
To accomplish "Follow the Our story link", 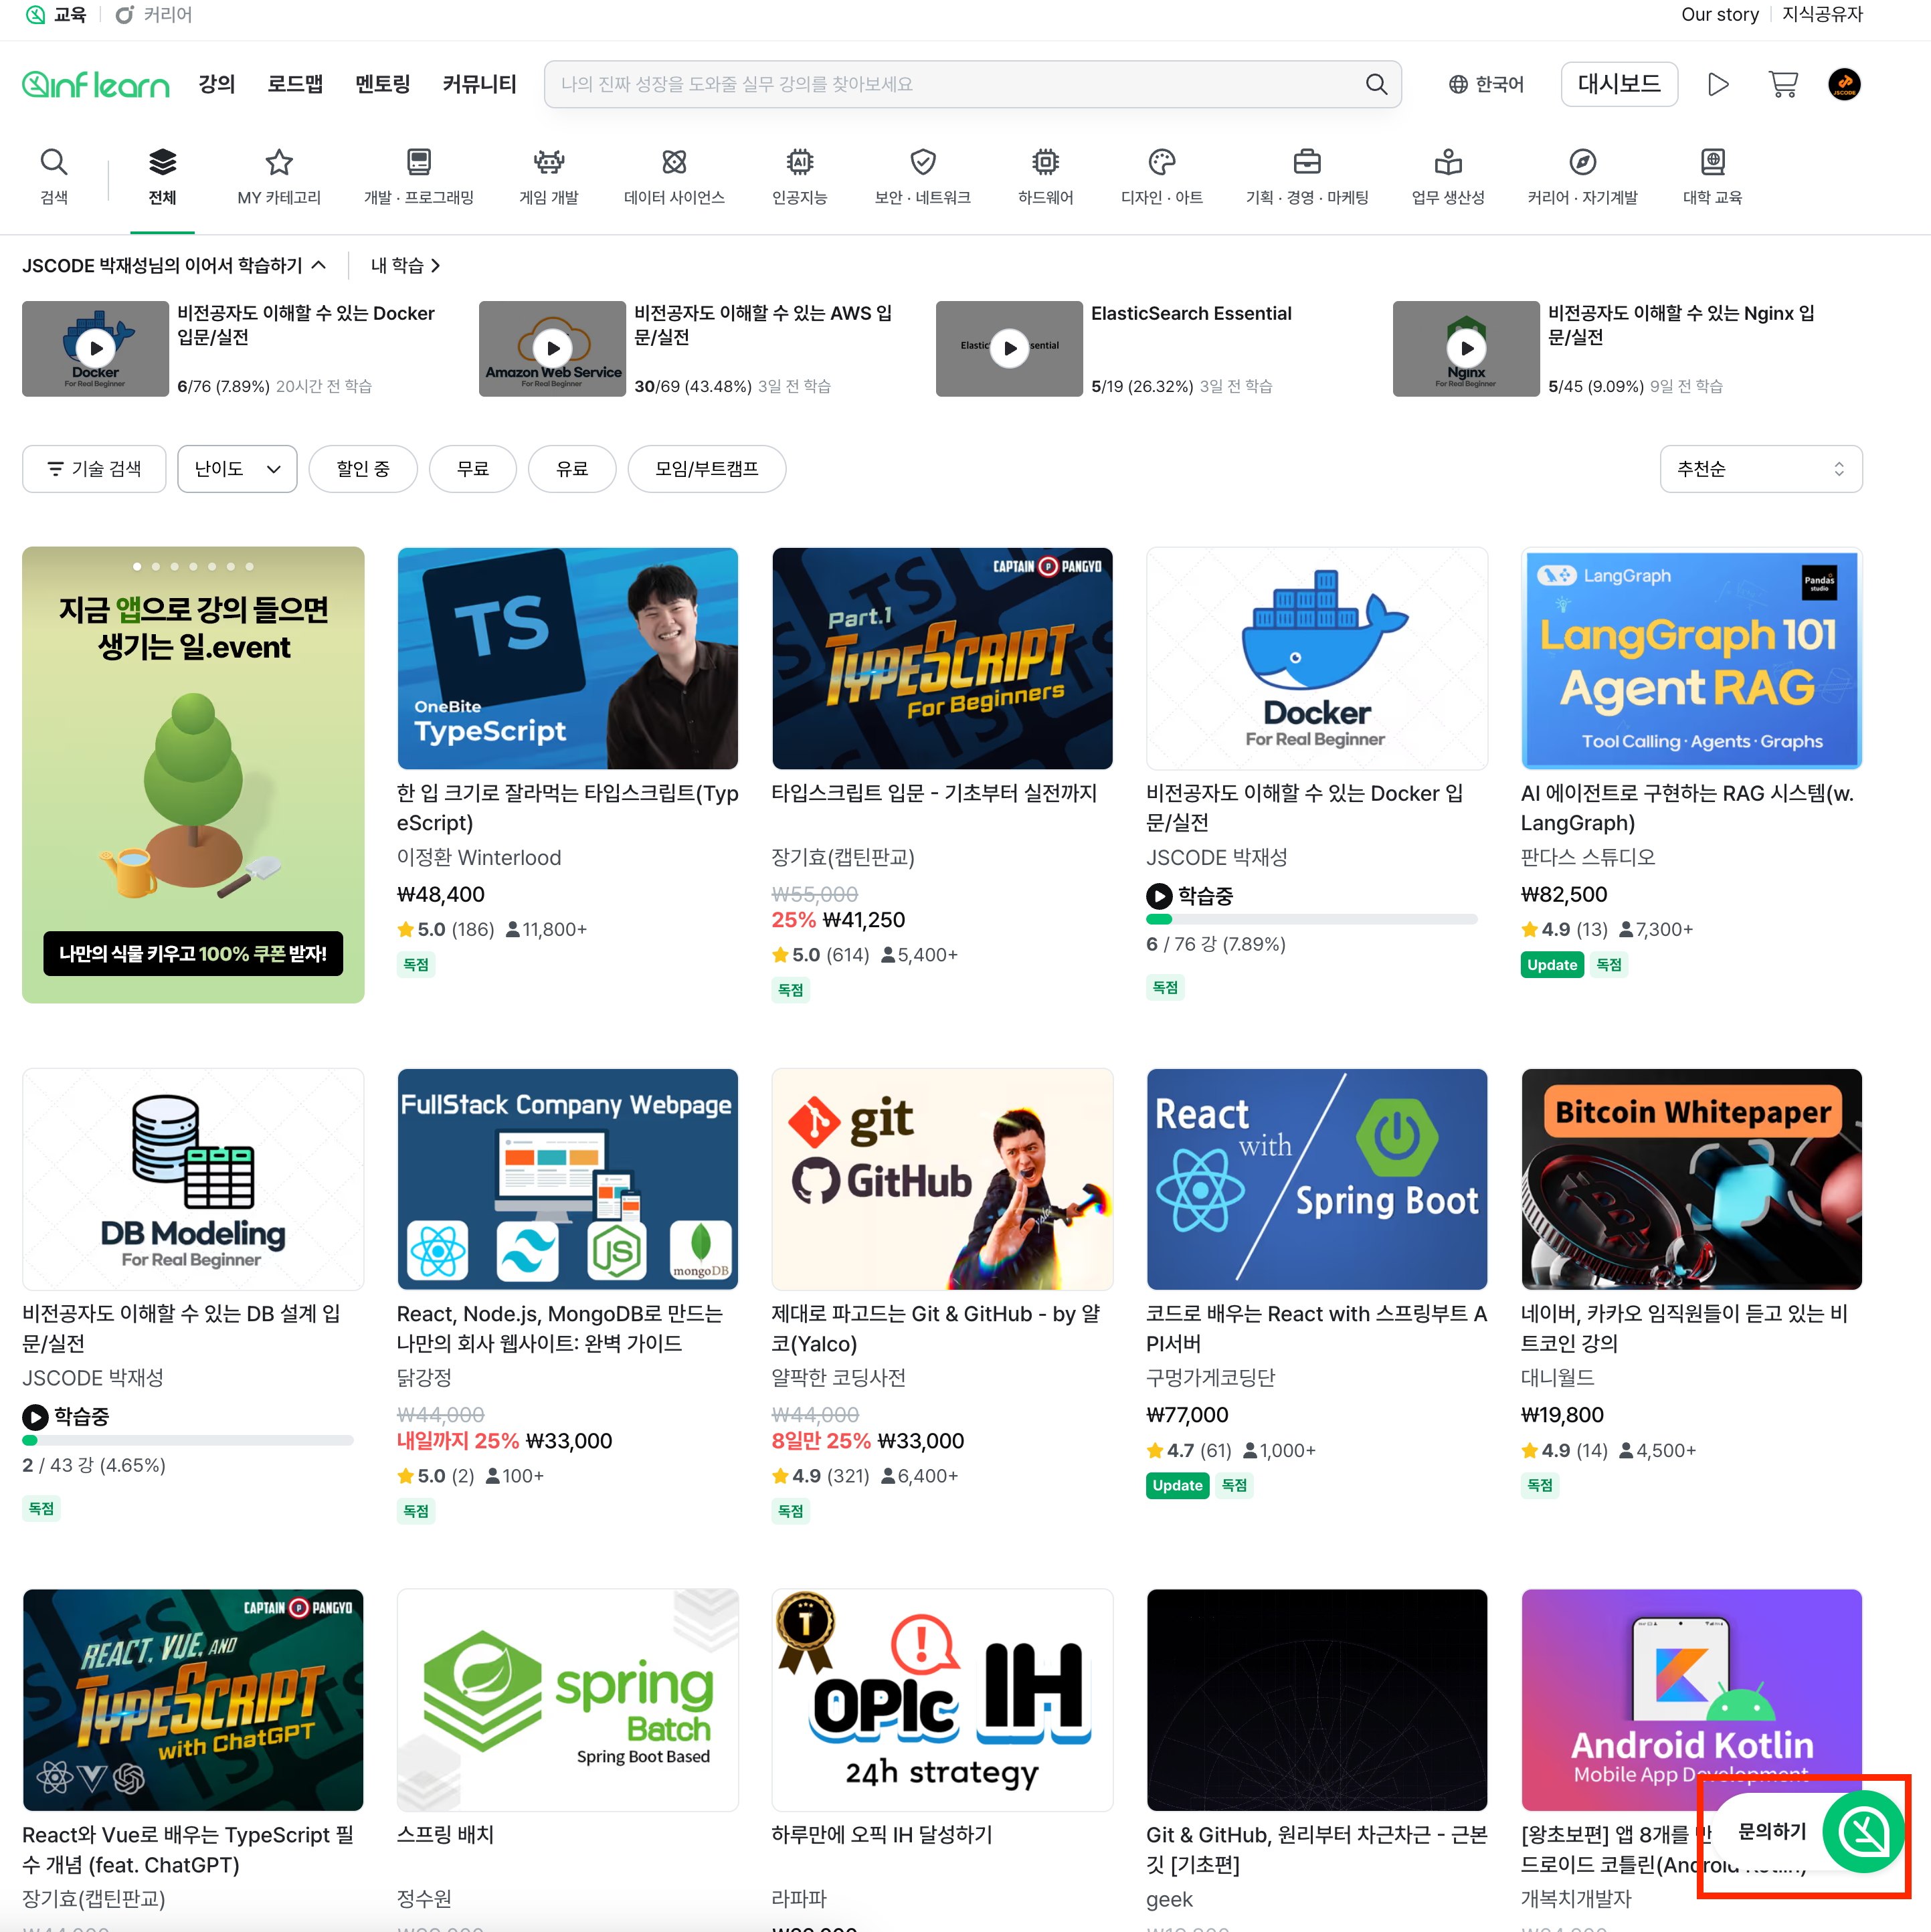I will coord(1719,15).
